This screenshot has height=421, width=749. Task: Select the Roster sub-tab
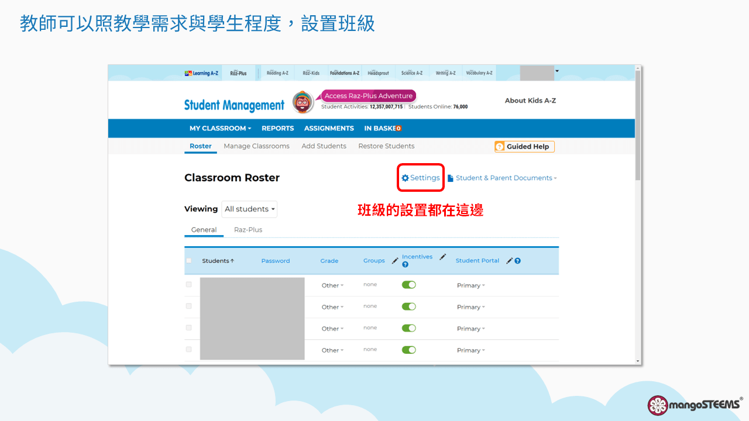(201, 146)
